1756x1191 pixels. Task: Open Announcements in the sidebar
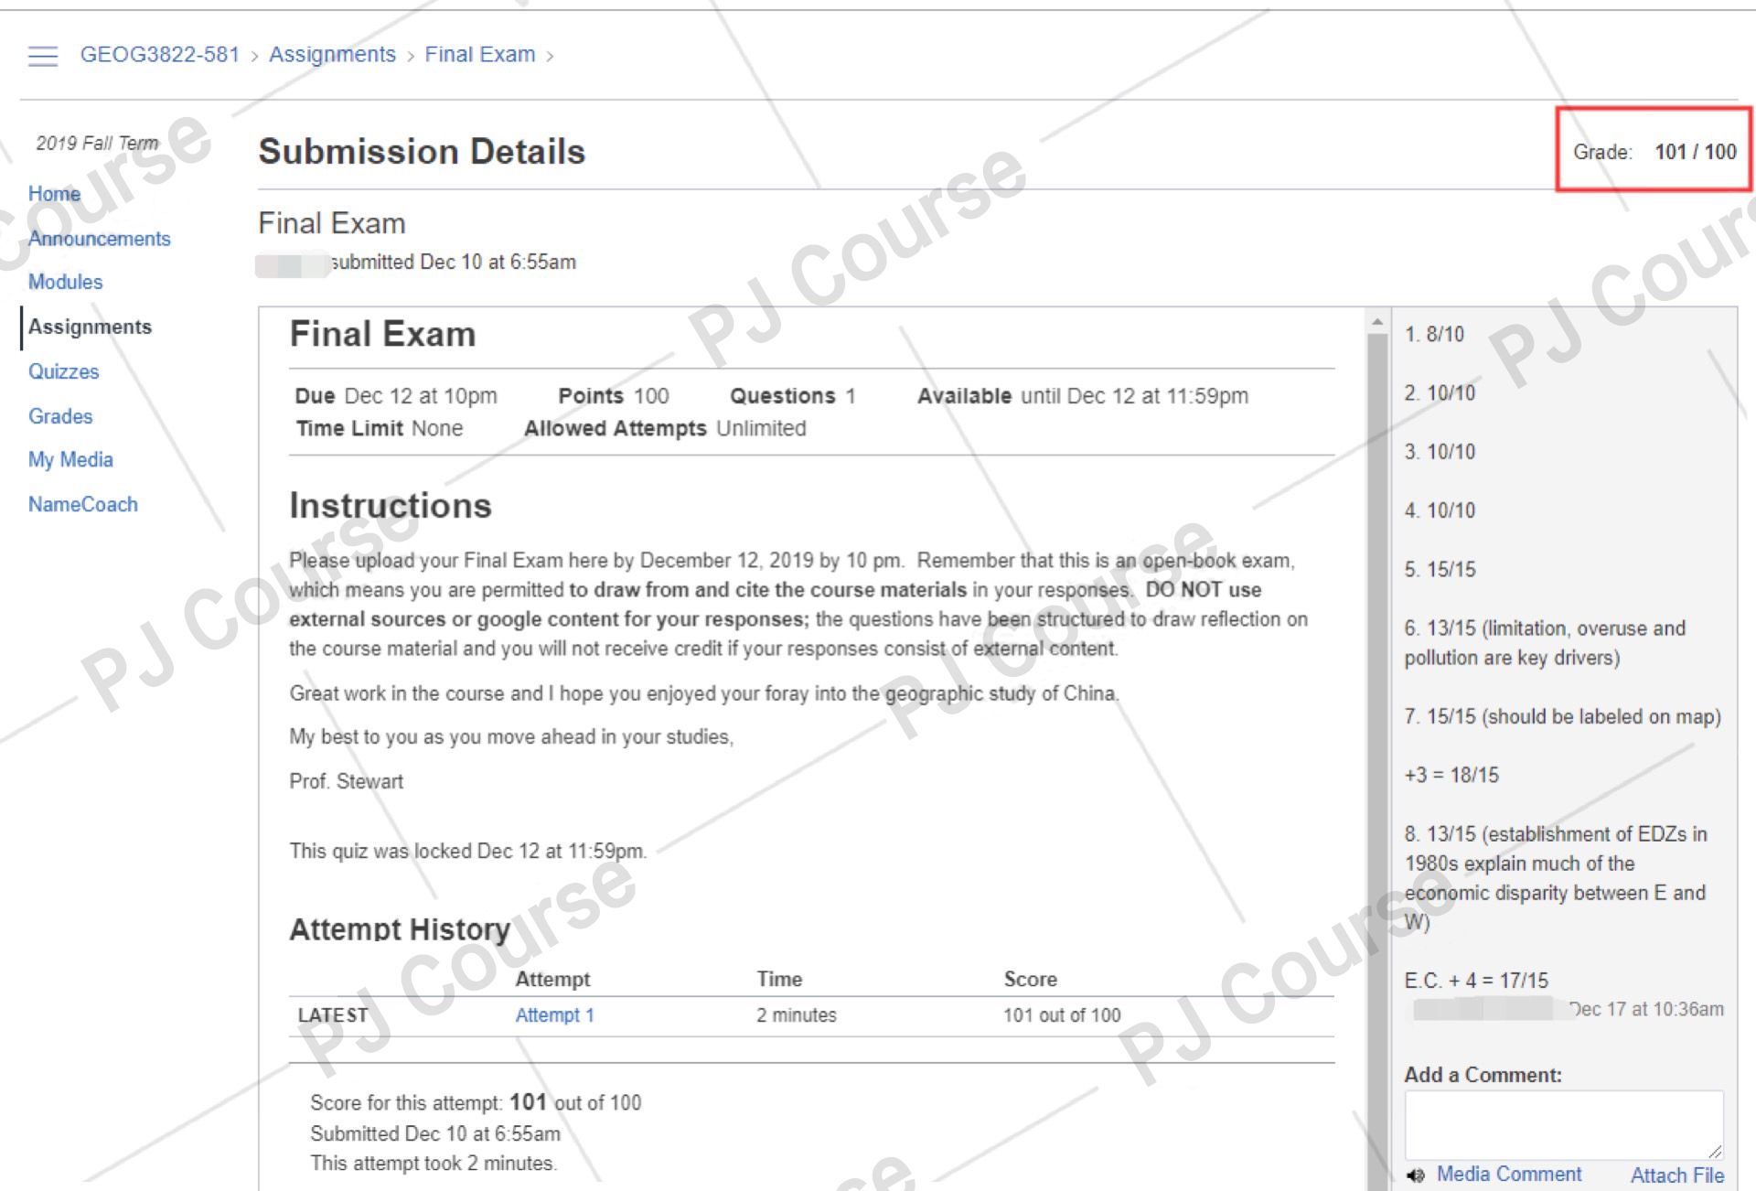click(99, 239)
